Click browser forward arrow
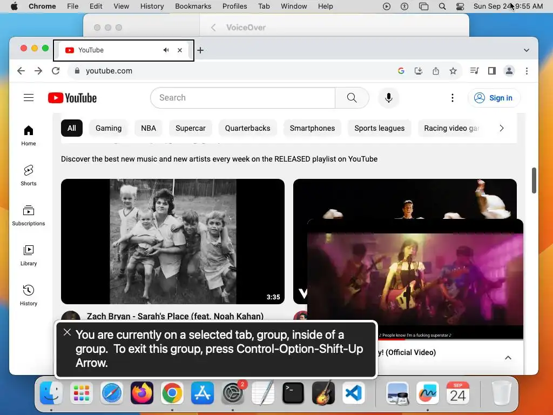The height and width of the screenshot is (415, 553). tap(38, 71)
